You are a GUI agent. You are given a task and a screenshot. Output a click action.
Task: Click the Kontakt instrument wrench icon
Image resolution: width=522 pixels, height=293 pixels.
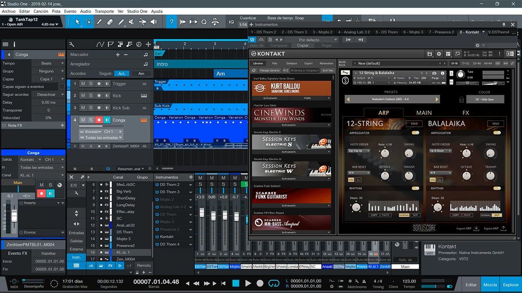(x=345, y=72)
